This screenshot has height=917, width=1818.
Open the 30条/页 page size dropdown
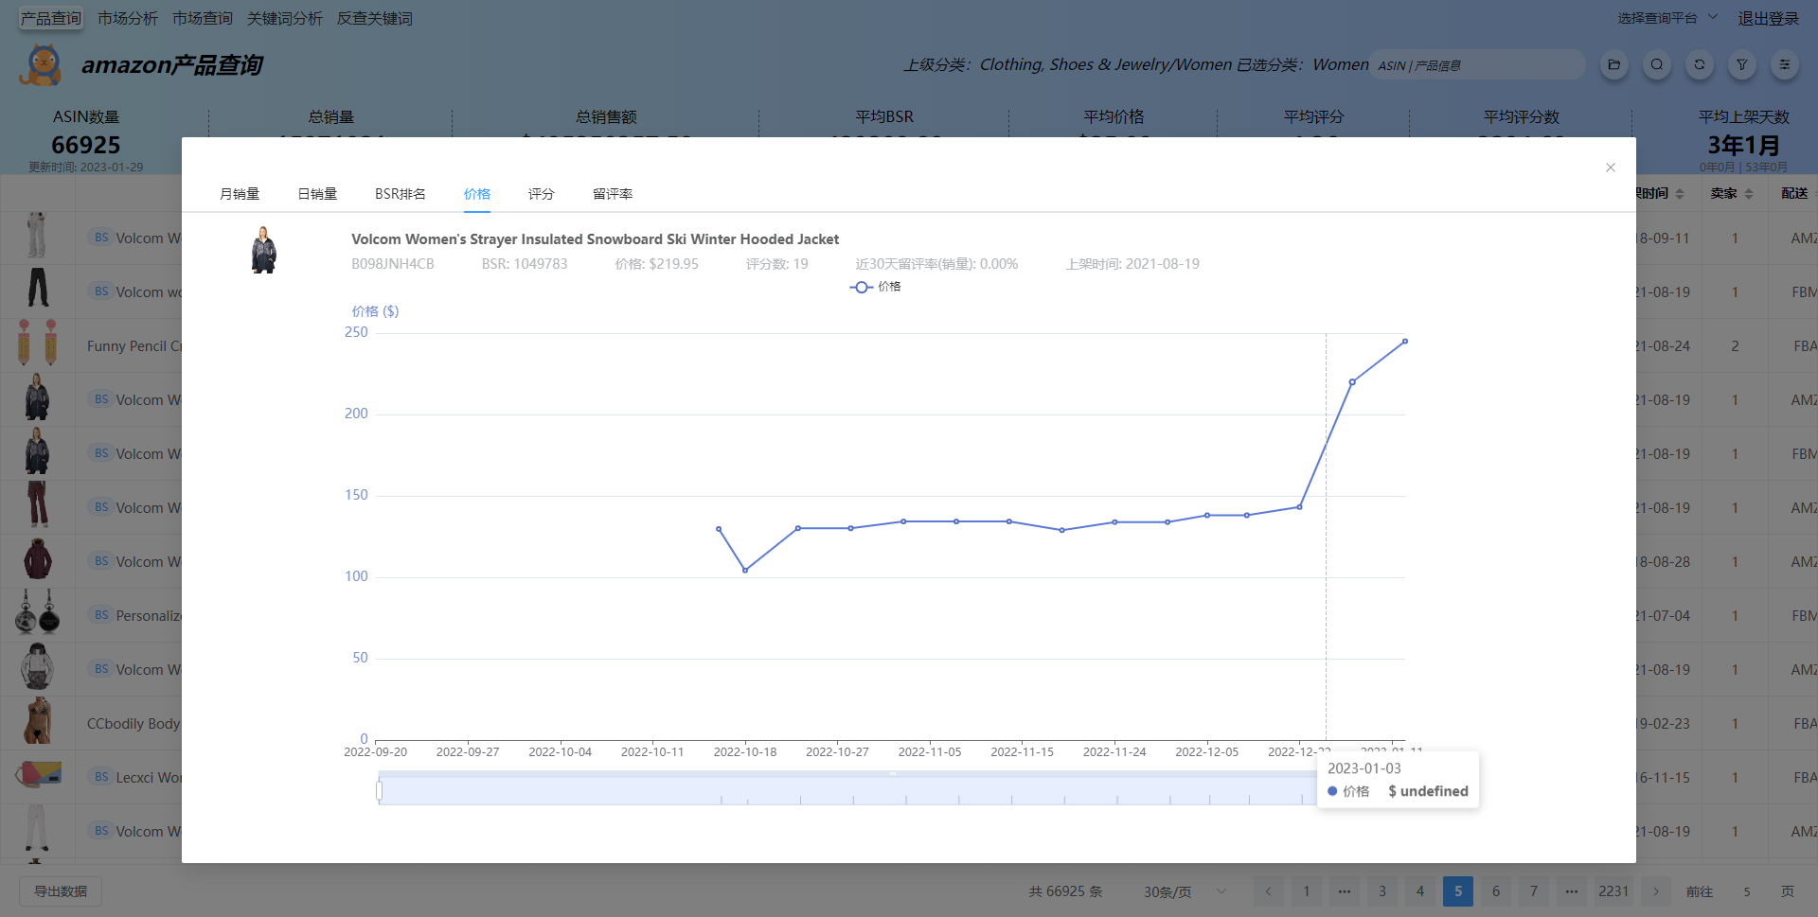point(1184,891)
